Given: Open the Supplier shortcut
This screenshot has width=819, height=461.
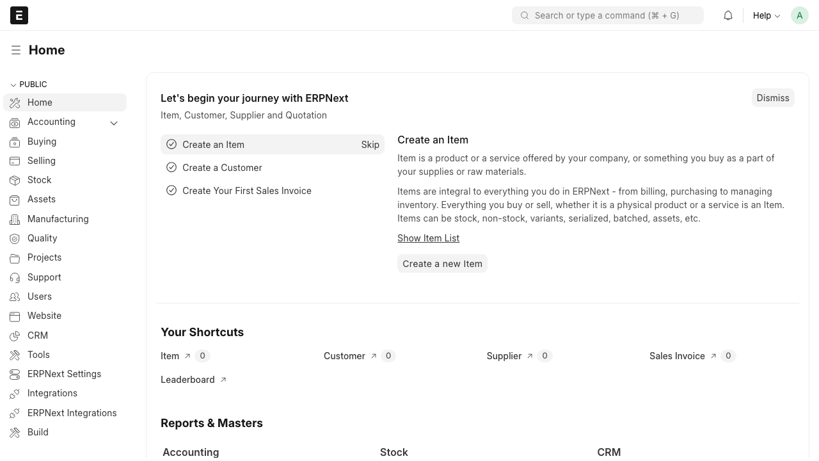Looking at the screenshot, I should [504, 356].
